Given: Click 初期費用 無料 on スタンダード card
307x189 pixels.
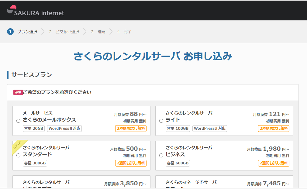Looking at the screenshot, I should coord(135,156).
